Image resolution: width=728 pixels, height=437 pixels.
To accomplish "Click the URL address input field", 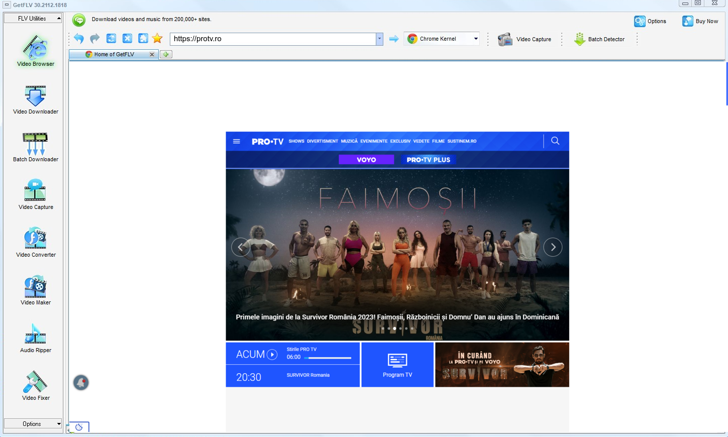I will [x=273, y=39].
